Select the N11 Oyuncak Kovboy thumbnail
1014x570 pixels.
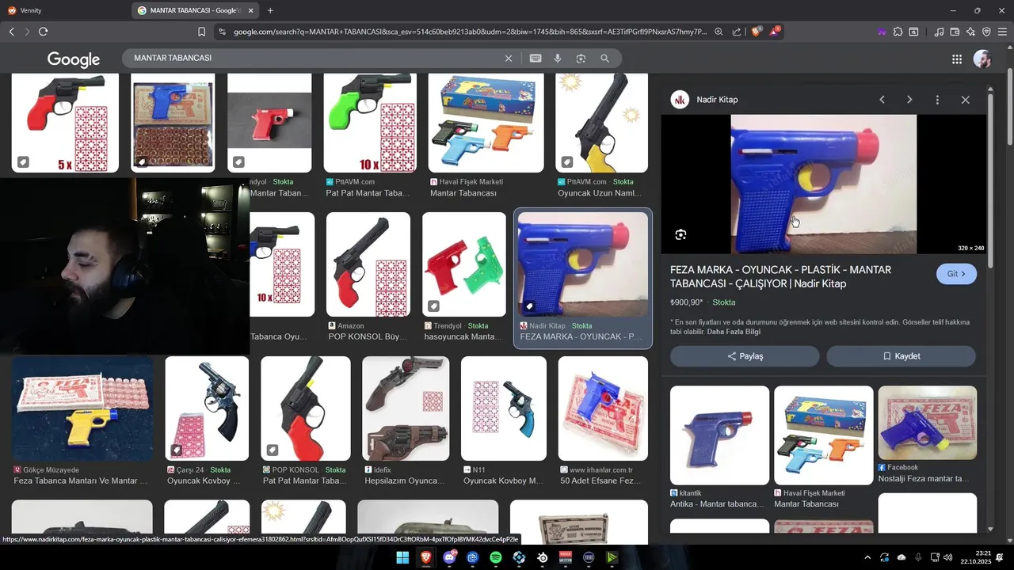pyautogui.click(x=504, y=408)
